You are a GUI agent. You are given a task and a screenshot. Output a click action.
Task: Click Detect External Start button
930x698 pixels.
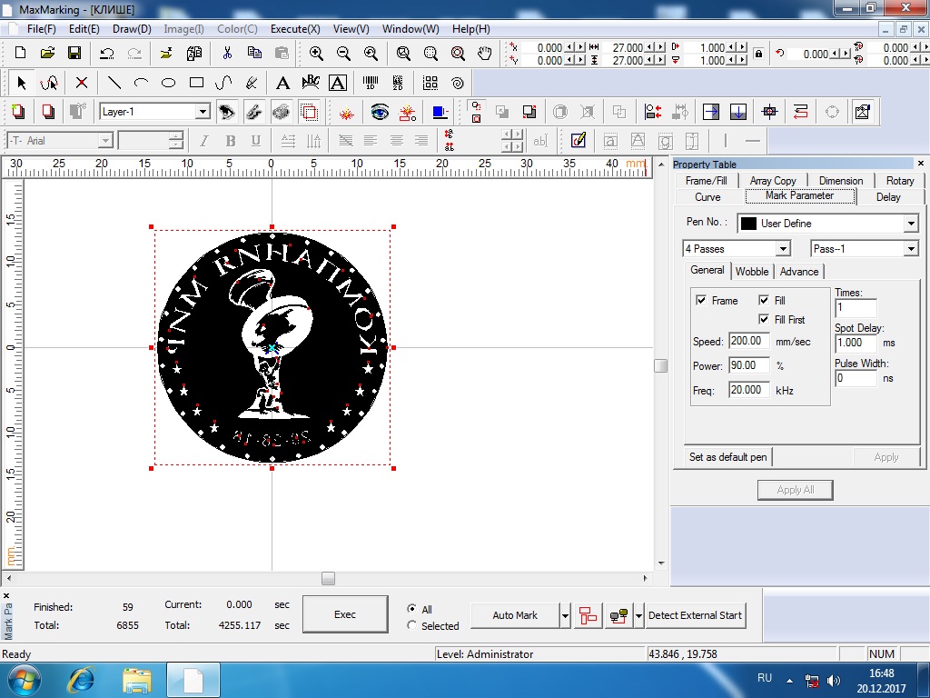(x=695, y=615)
